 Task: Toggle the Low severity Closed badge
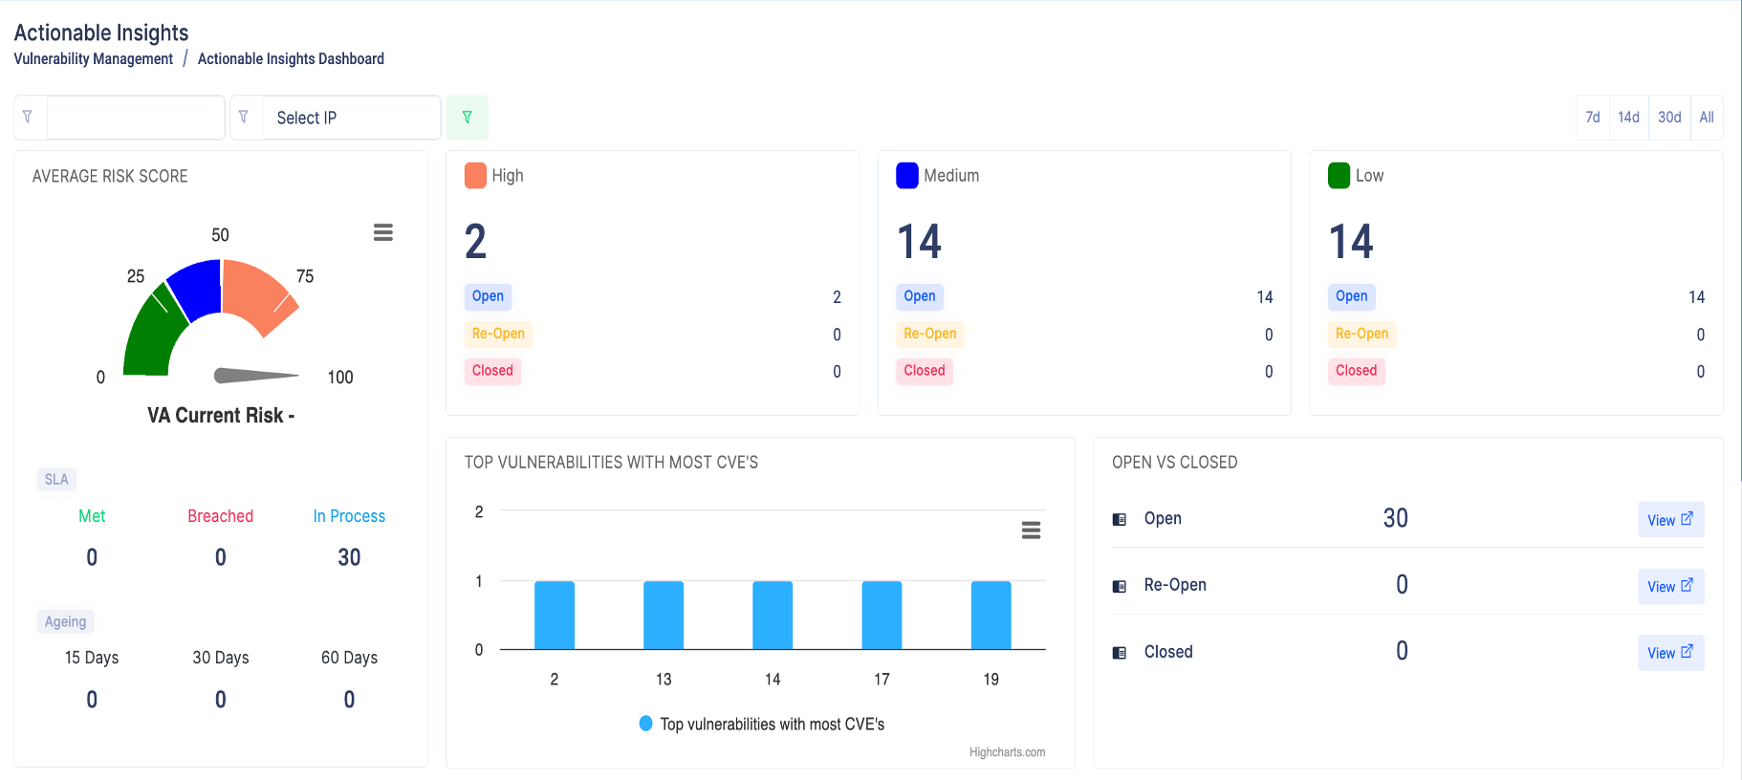point(1356,371)
